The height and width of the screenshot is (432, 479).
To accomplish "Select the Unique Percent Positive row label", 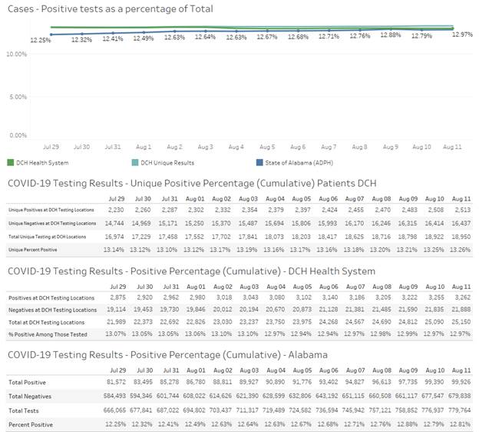I will tap(33, 250).
